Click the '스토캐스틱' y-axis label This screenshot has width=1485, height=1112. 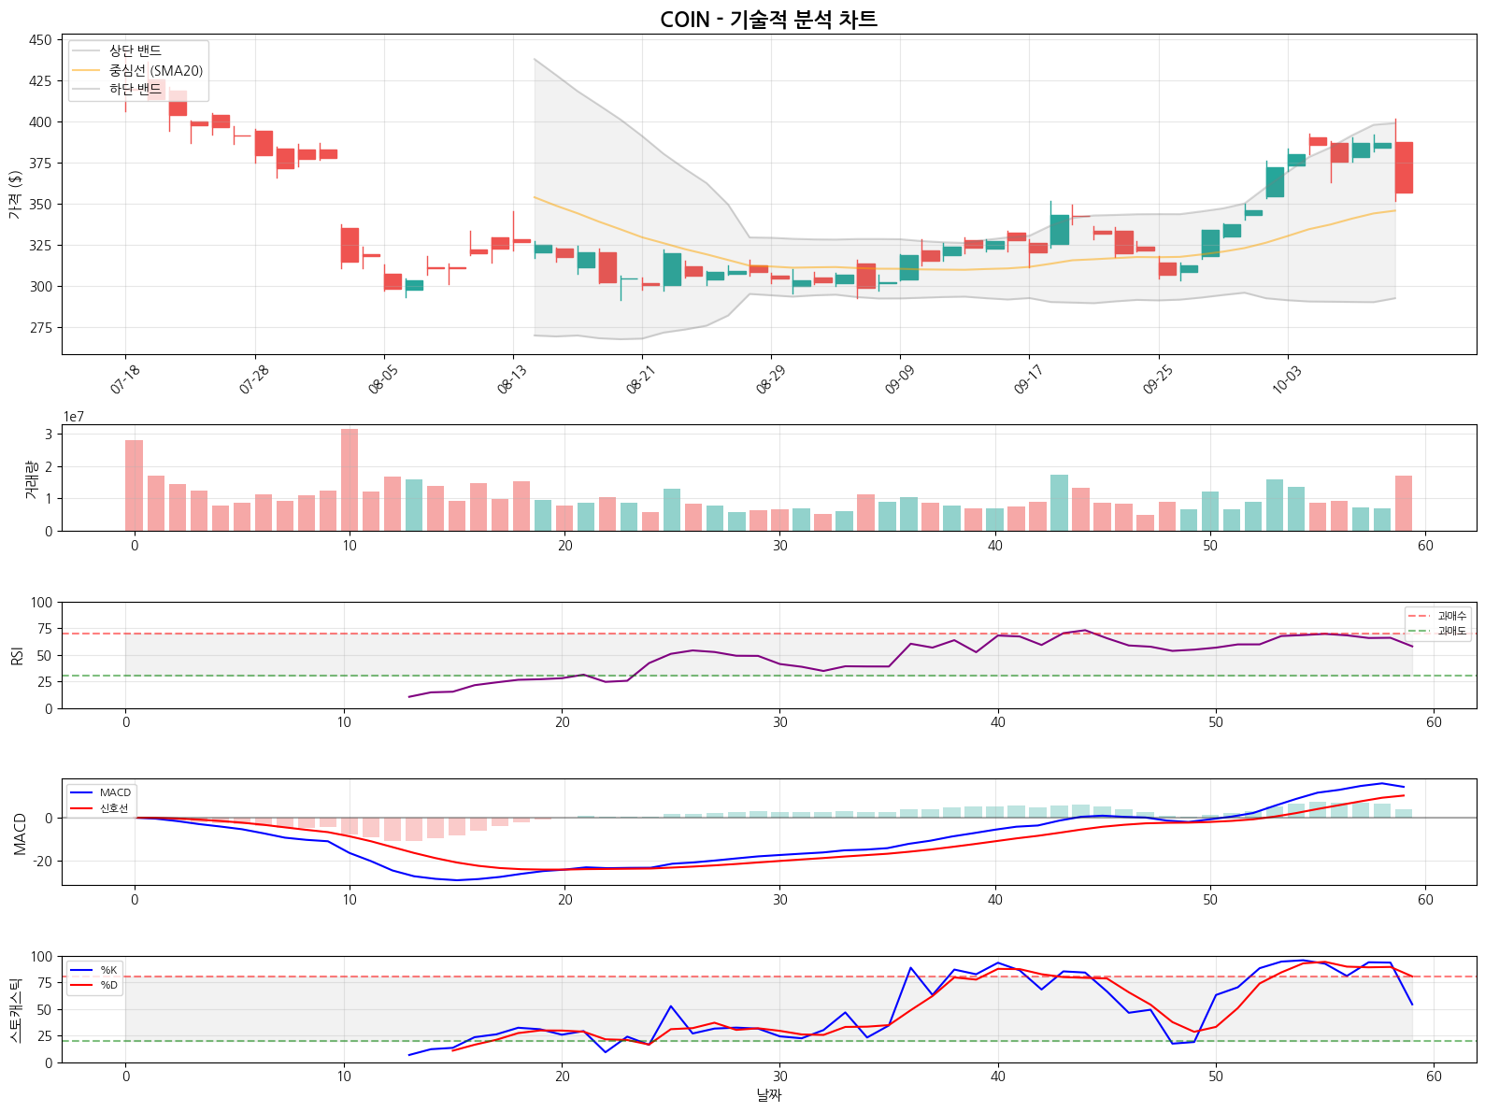[x=15, y=1009]
